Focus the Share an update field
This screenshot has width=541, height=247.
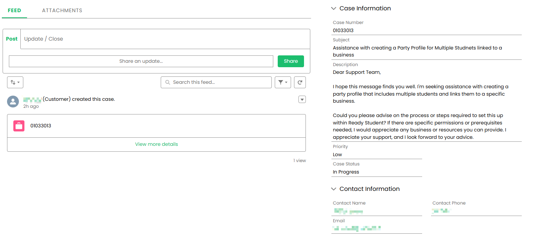point(141,61)
